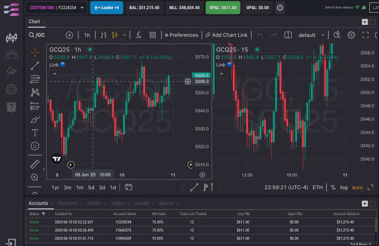
Task: Click the account alert exclamation icon
Action: click(x=280, y=8)
